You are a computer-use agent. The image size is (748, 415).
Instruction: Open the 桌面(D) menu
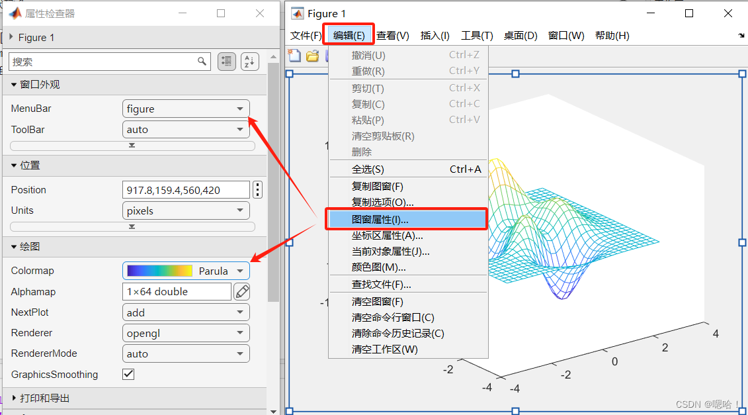click(x=520, y=35)
